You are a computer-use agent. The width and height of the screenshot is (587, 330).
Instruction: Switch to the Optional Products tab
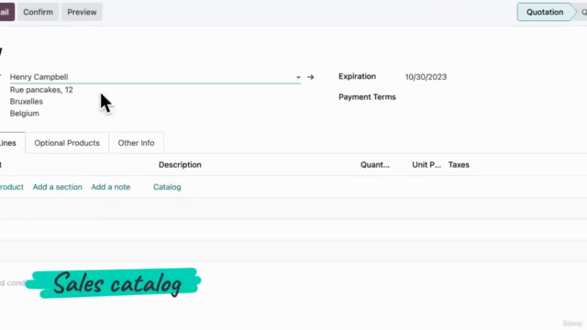tap(67, 143)
